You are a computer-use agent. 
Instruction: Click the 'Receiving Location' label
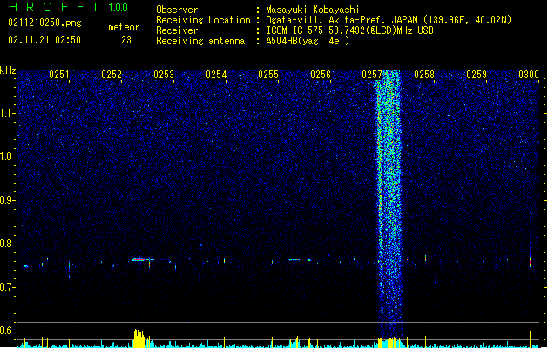(203, 20)
